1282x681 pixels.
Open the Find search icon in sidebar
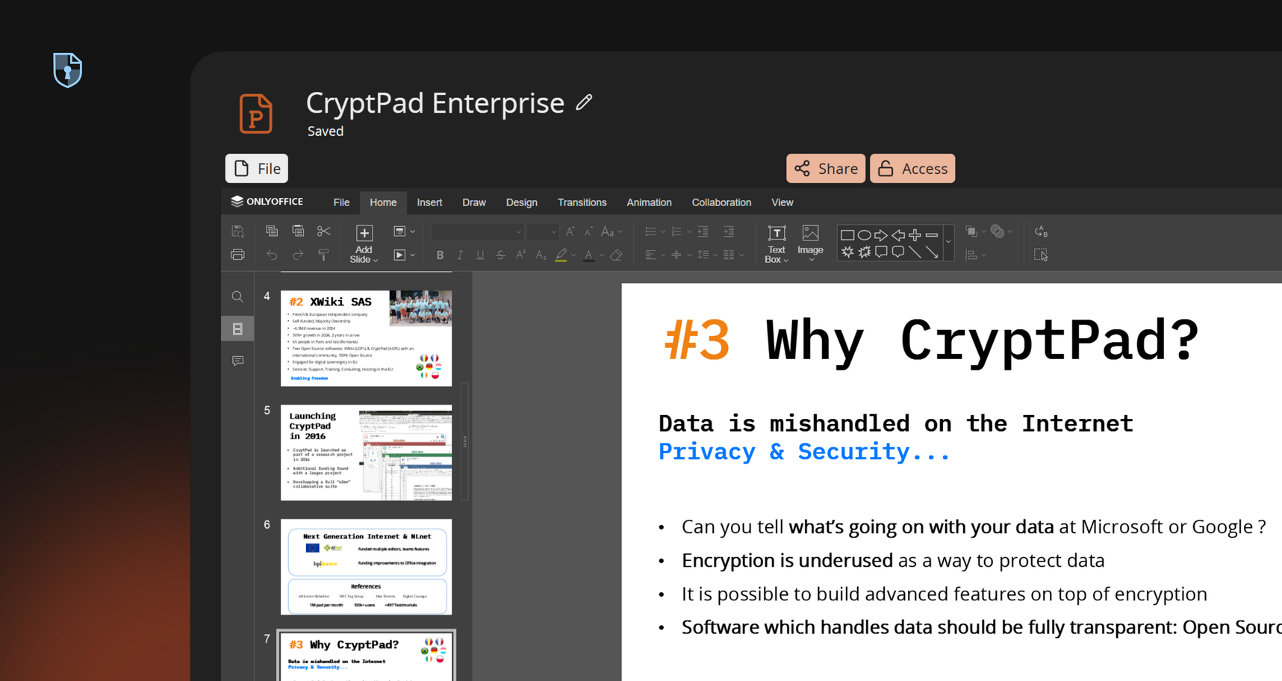(x=237, y=297)
